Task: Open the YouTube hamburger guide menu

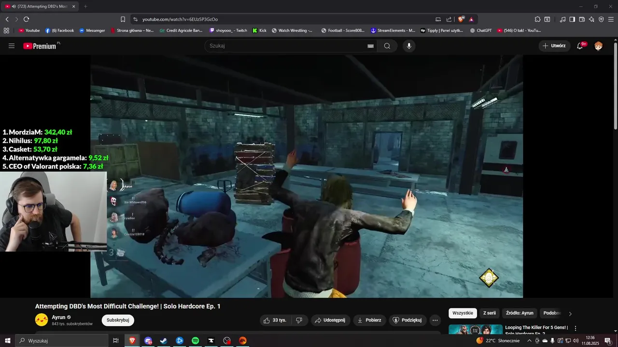Action: click(12, 46)
